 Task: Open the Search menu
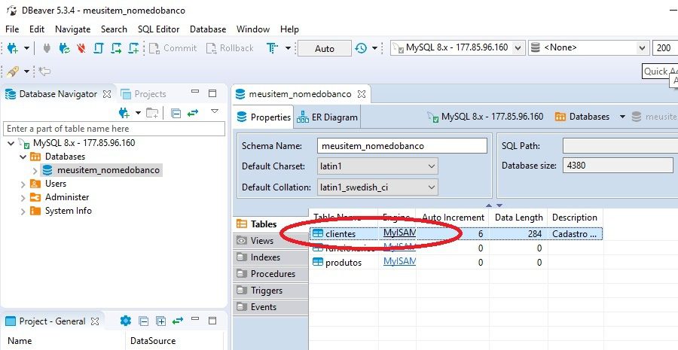tap(114, 29)
